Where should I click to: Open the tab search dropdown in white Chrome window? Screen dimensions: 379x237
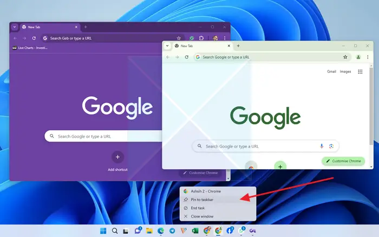(x=167, y=46)
